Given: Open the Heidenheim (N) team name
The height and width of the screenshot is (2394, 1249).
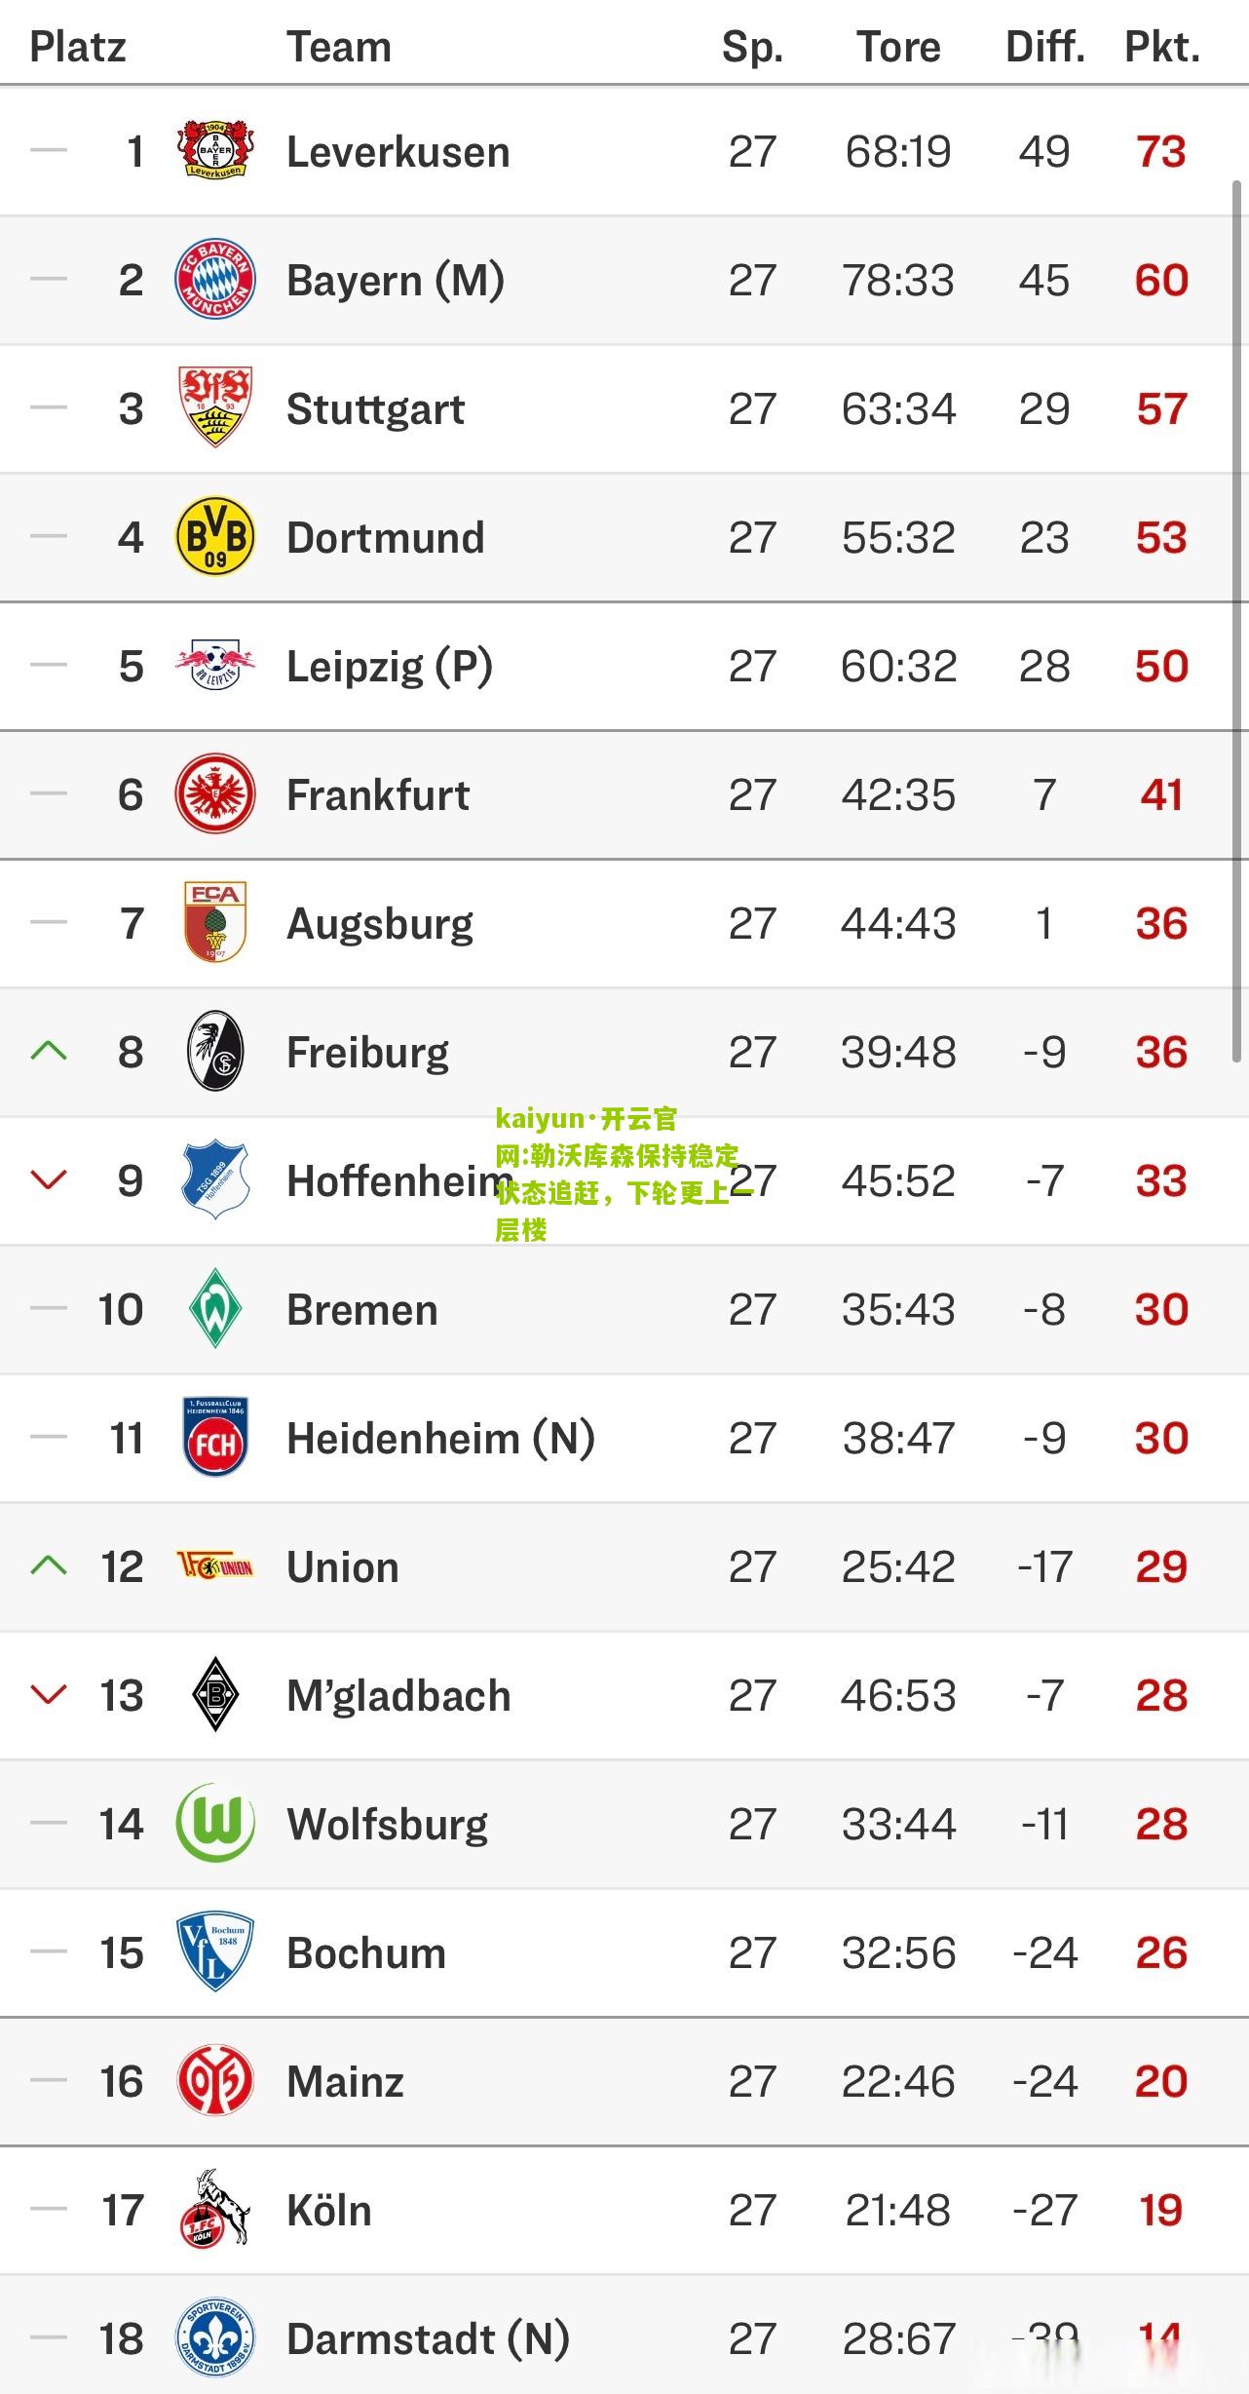Looking at the screenshot, I should pos(440,1438).
